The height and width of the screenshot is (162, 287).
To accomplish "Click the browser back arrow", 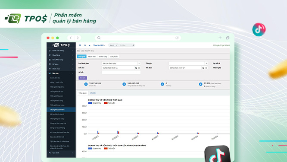I will click(71, 38).
